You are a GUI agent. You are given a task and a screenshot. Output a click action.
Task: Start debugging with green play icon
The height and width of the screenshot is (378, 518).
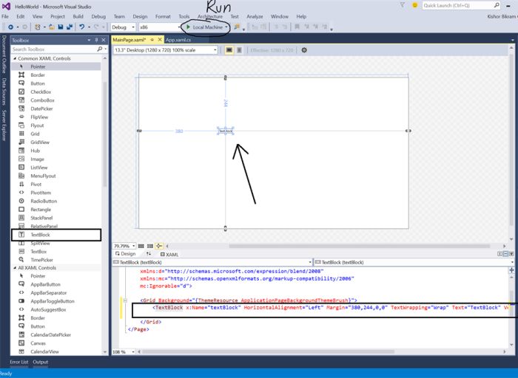[x=188, y=27]
